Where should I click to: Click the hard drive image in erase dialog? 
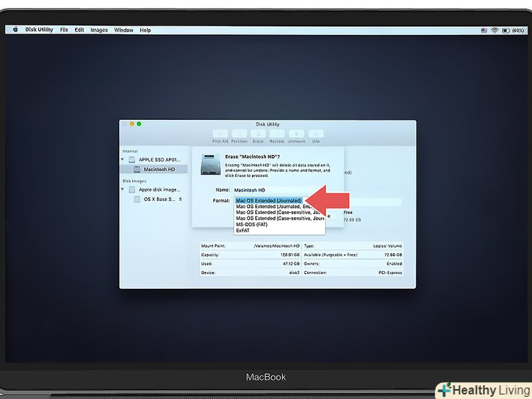point(210,164)
